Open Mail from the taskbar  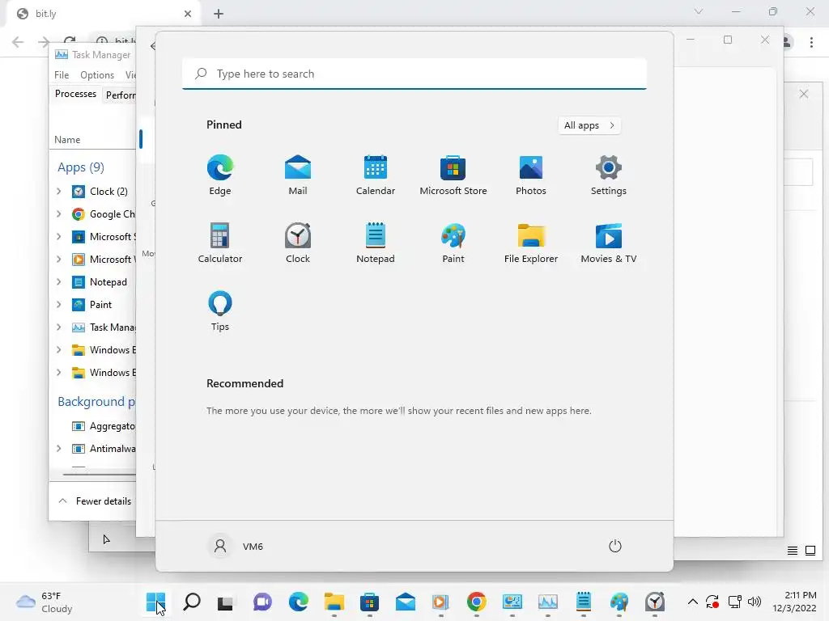tap(405, 602)
